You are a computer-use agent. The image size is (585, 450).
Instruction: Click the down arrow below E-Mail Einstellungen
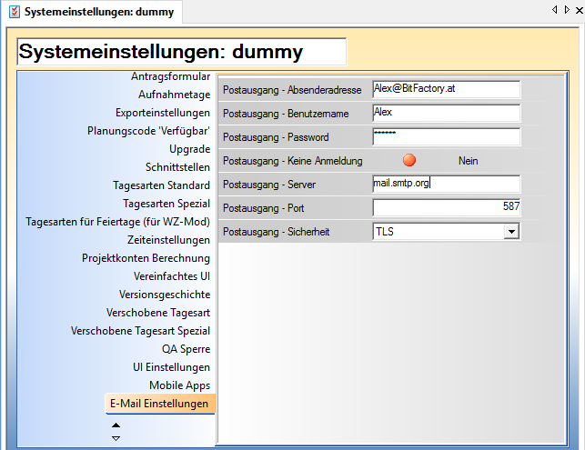[x=116, y=438]
